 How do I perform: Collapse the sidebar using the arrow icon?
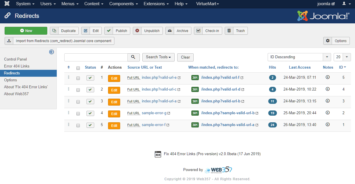(x=52, y=52)
